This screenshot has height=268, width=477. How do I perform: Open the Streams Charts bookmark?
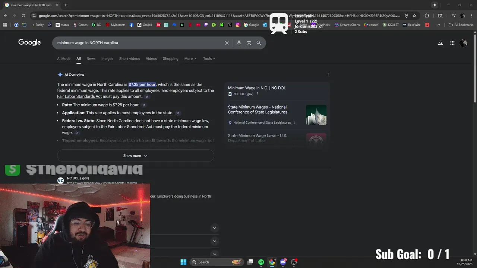tap(347, 25)
